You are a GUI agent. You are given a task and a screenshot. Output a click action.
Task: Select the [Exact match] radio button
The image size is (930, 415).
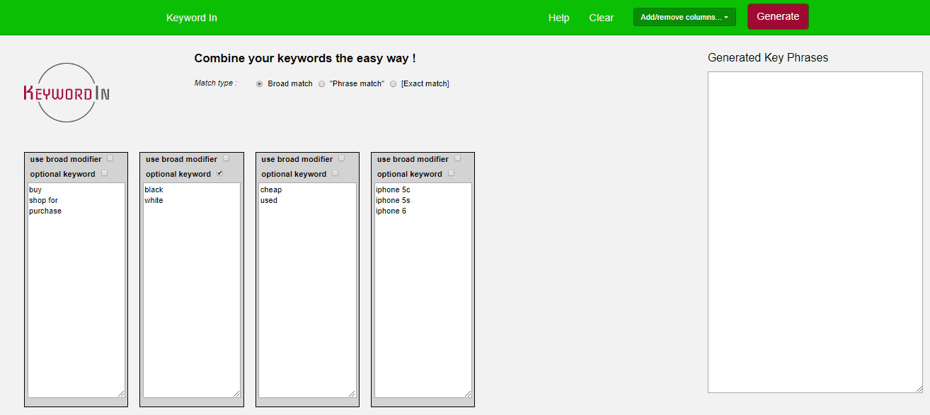coord(393,83)
